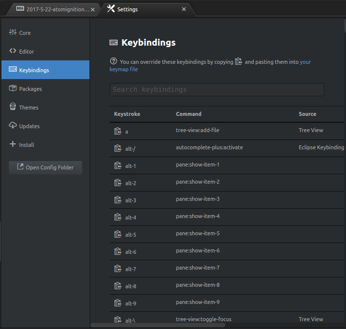The width and height of the screenshot is (346, 329).
Task: Copy the alt-1 keybinding
Action: tap(117, 165)
